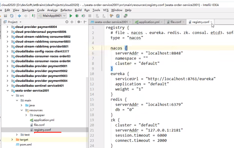234x148 pixels.
Task: Select pom.xml in the project tree
Action: pyautogui.click(x=26, y=145)
